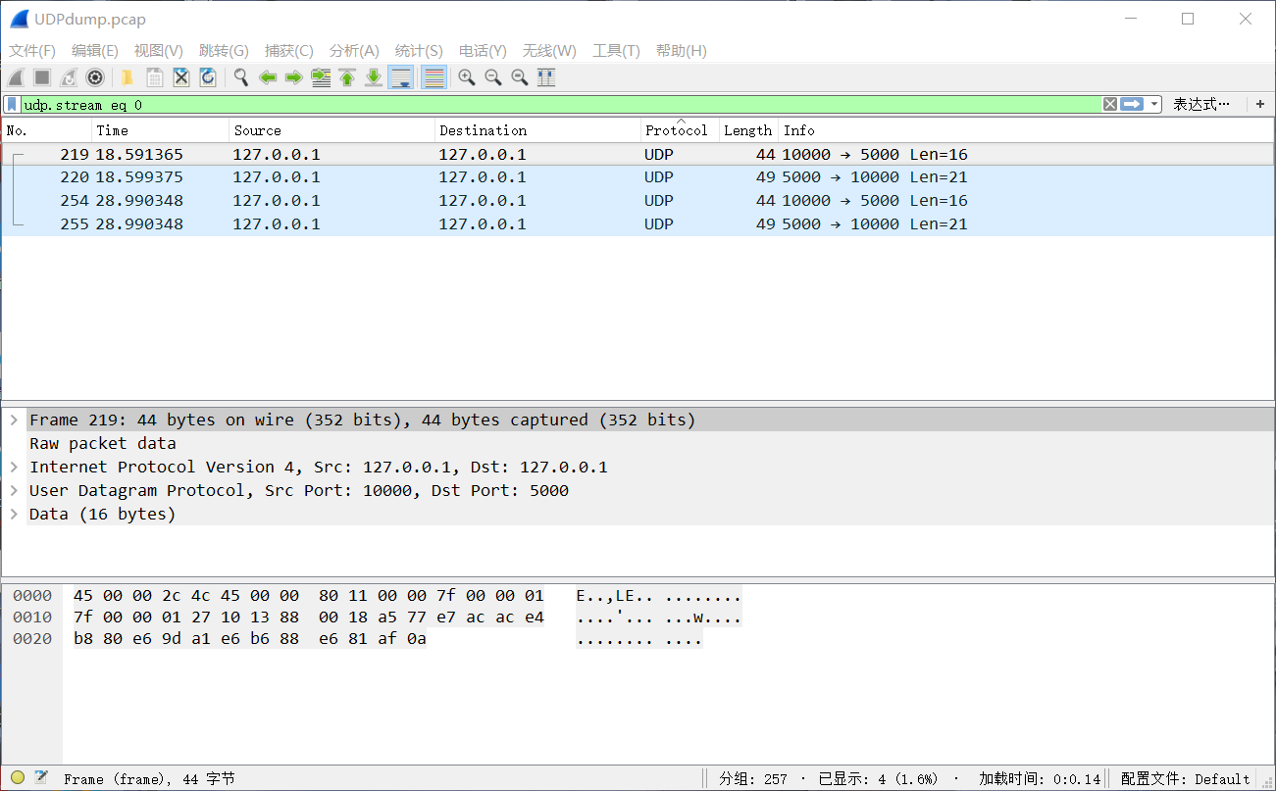Reset text to normal size icon
This screenshot has height=791, width=1276.
point(520,77)
